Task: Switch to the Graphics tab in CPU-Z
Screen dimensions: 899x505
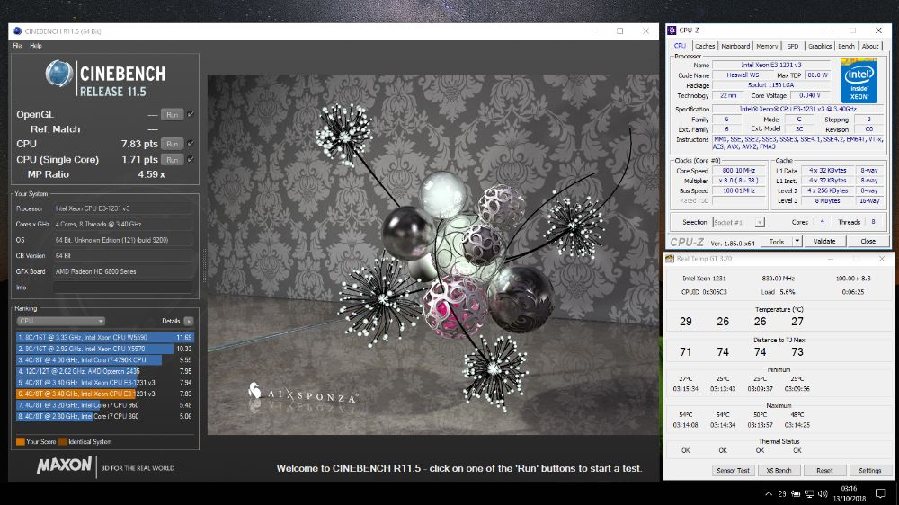Action: 820,46
